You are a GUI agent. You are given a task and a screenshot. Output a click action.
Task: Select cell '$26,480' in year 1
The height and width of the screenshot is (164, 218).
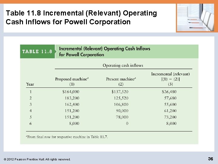pyautogui.click(x=169, y=92)
